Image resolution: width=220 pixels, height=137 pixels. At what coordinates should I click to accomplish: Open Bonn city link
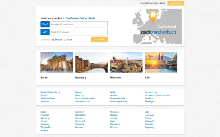pos(113,121)
